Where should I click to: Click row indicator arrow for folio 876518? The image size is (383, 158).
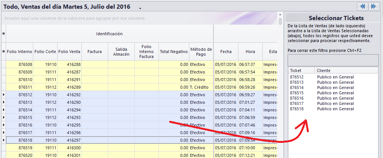click(x=3, y=140)
